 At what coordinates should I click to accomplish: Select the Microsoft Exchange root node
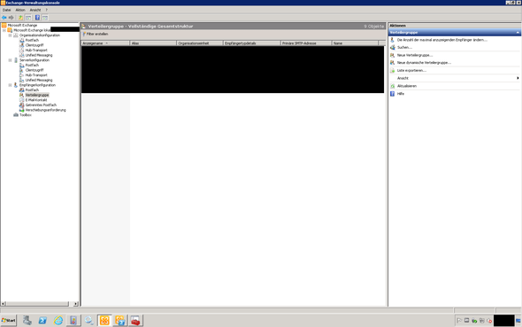tap(22, 26)
